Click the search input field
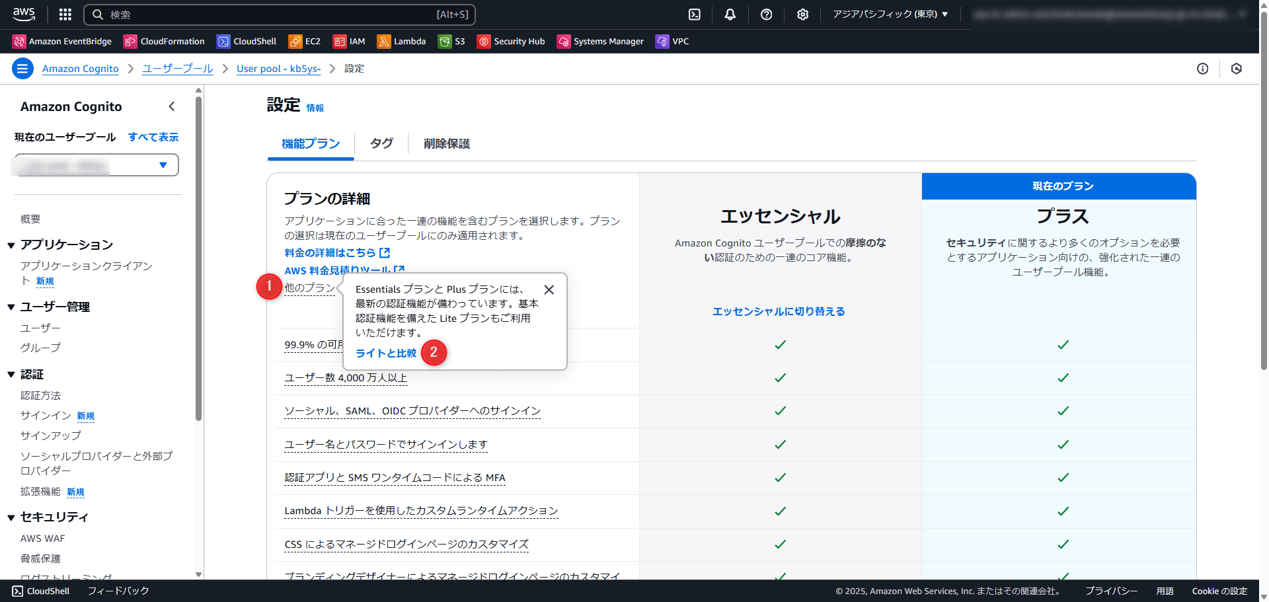 [280, 15]
